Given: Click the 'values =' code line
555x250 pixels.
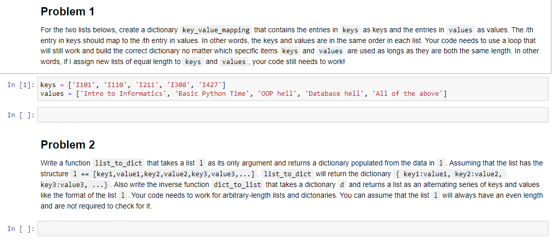Looking at the screenshot, I should (x=244, y=94).
